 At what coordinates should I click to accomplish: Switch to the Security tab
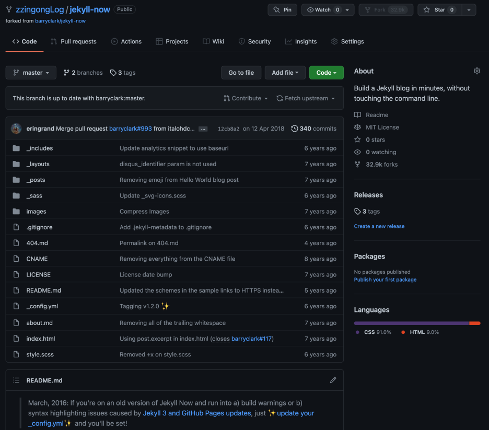point(254,41)
